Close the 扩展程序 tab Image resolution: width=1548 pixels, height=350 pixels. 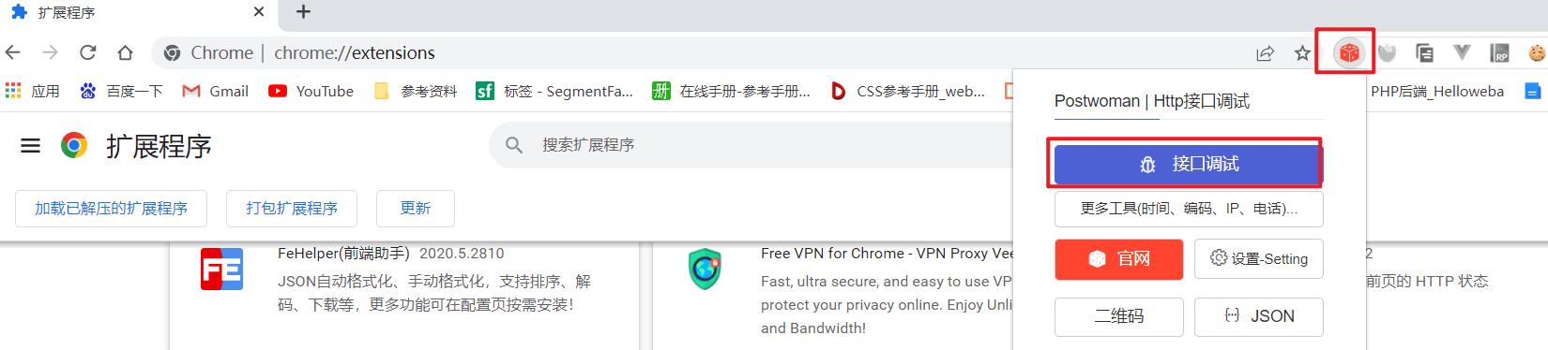259,12
